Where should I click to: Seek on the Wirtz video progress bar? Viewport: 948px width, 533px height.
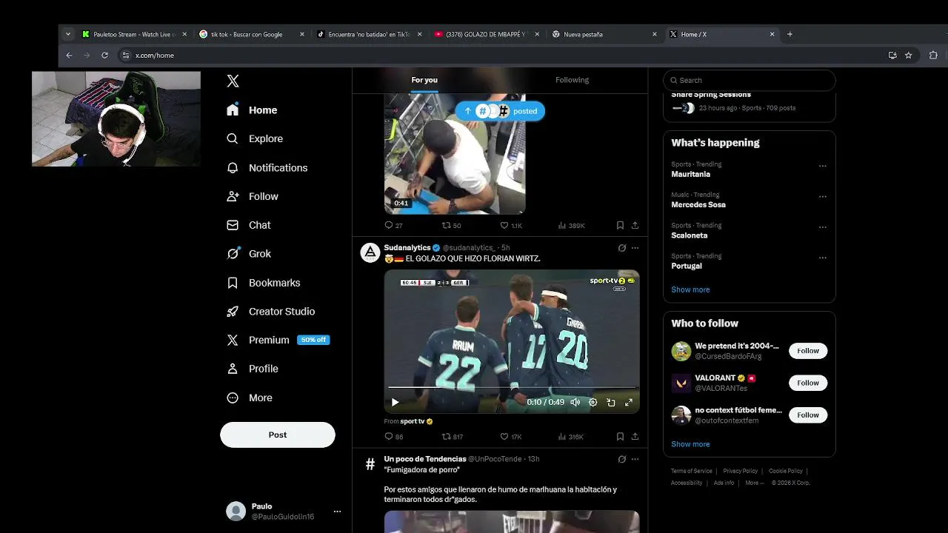click(512, 387)
